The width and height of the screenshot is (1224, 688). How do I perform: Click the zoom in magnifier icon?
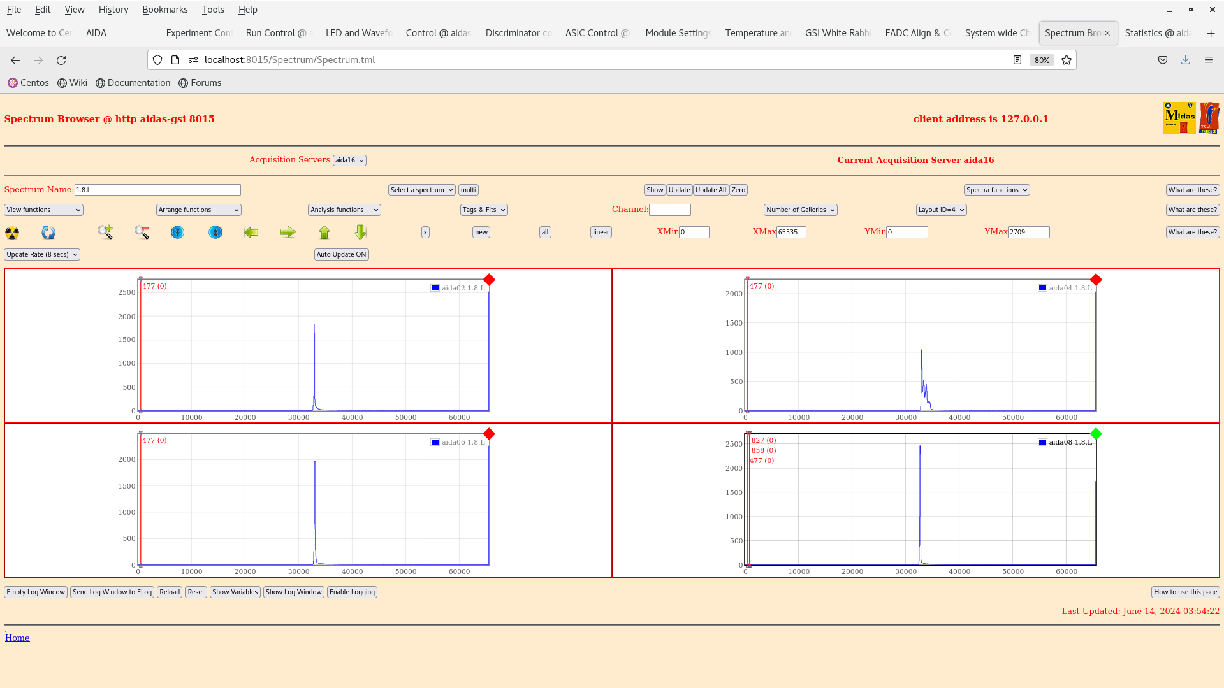pos(105,232)
